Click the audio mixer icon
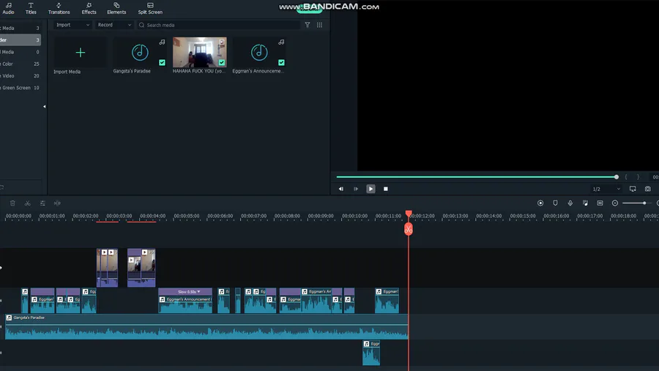The height and width of the screenshot is (371, 659). pos(585,203)
